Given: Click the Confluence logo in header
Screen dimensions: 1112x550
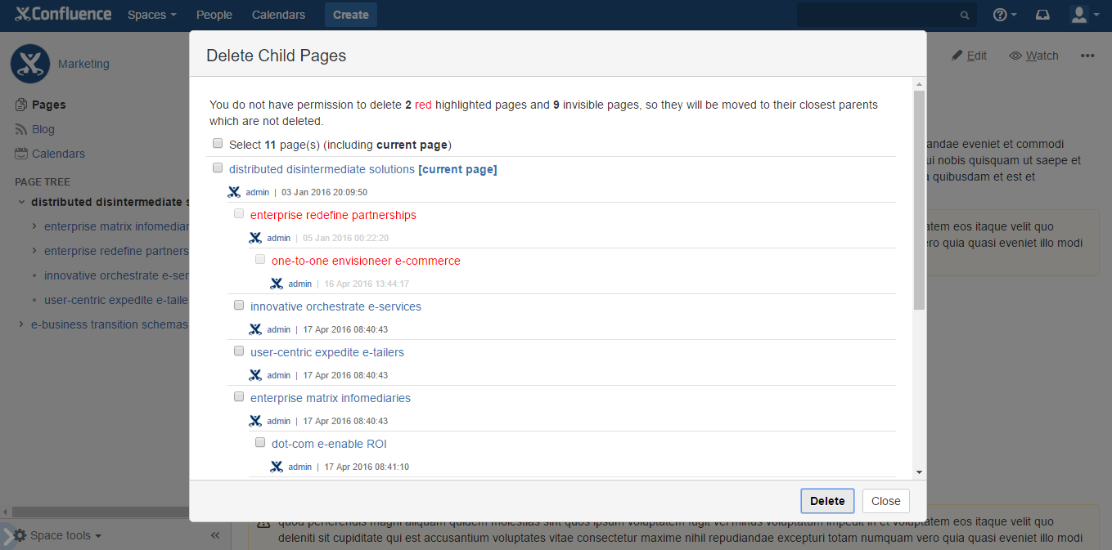Looking at the screenshot, I should (x=63, y=14).
